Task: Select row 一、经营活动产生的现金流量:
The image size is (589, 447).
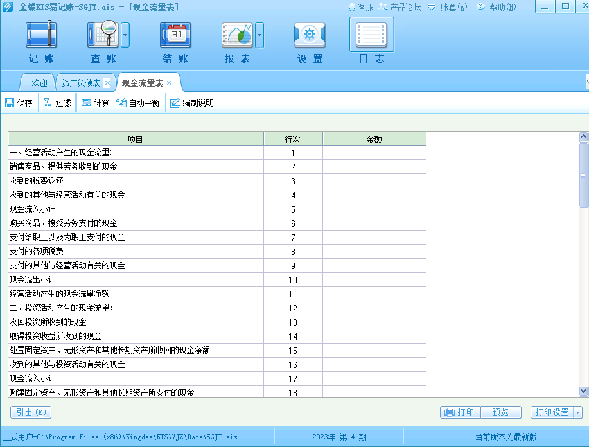Action: point(217,153)
